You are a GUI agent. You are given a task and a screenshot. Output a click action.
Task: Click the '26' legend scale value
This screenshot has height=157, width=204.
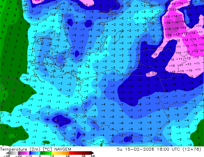[x=68, y=156]
